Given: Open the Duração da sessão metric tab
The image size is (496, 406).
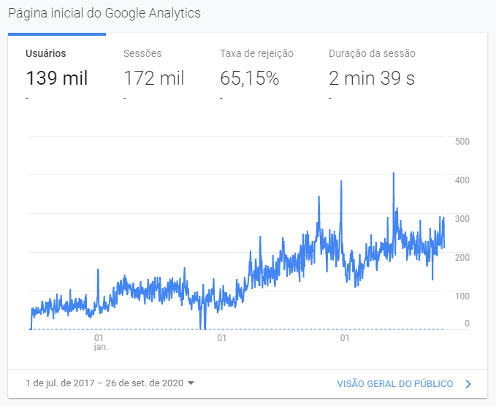Looking at the screenshot, I should coord(372,53).
